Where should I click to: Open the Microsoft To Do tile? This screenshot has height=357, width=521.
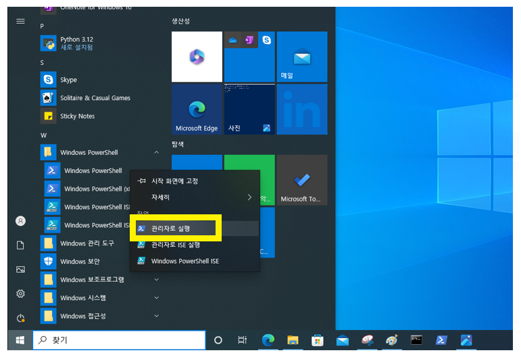tap(301, 181)
